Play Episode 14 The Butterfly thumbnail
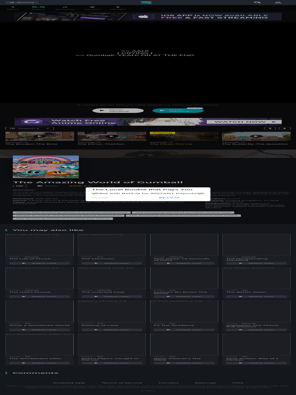Screen dimensions: 296x395 coord(256,136)
